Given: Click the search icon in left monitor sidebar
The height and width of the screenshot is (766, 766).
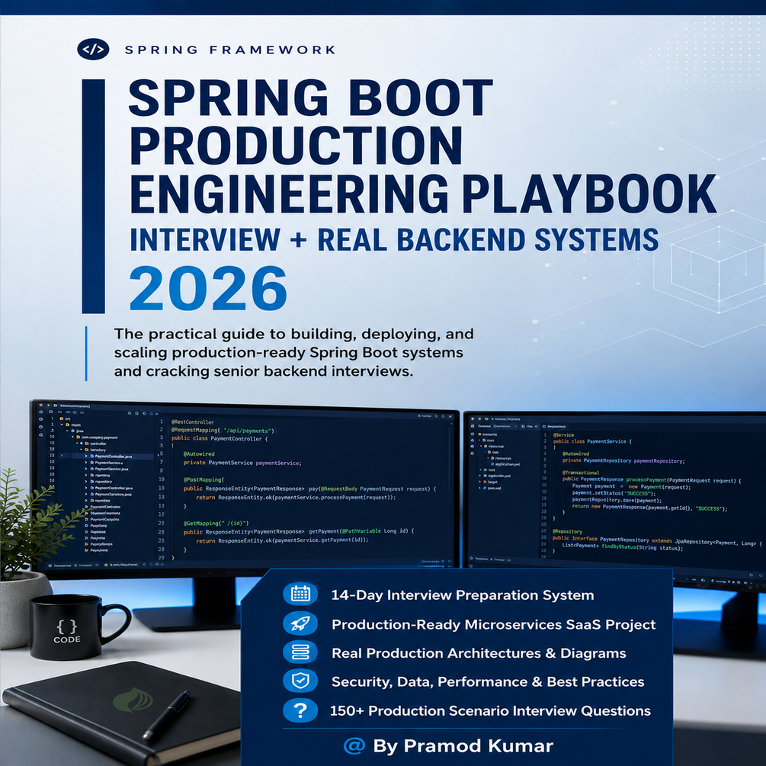Looking at the screenshot, I should [x=41, y=434].
